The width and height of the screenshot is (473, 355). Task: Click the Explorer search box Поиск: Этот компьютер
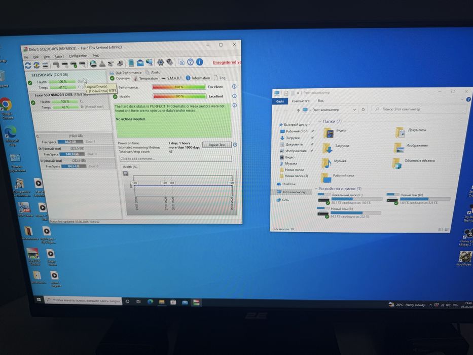(x=419, y=109)
